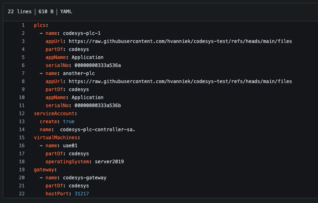Click line number 2 in the gutter
The width and height of the screenshot is (318, 203).
tap(23, 33)
